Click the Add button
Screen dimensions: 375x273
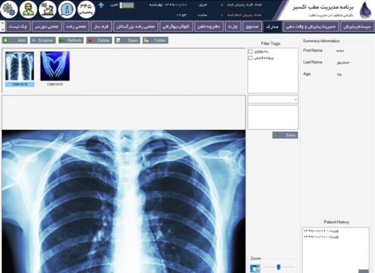pos(15,40)
